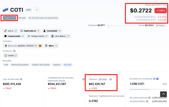Image resolution: width=169 pixels, height=107 pixels.
Task: Click the 191,582 listas de seguimiento badge
Action: click(x=43, y=18)
